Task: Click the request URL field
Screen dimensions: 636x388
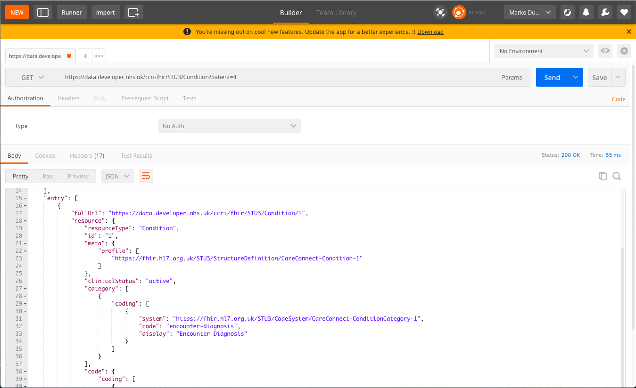Action: 276,77
